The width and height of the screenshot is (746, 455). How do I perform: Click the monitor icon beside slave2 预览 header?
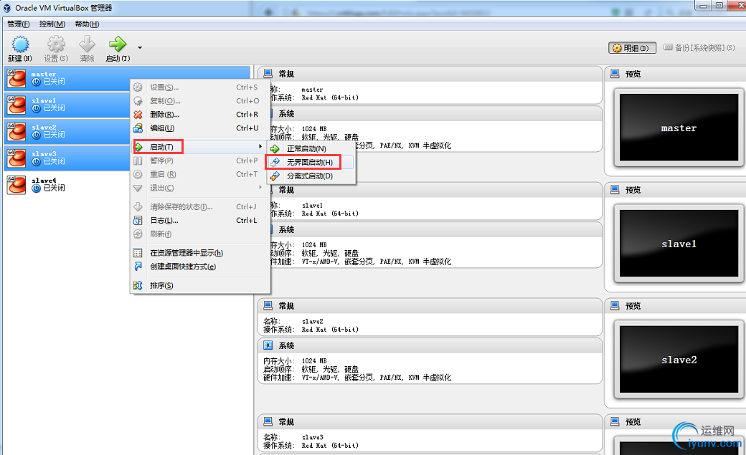[615, 306]
